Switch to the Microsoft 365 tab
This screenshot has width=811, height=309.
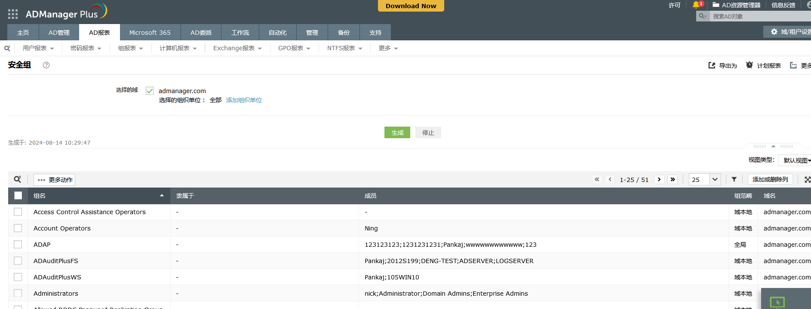pyautogui.click(x=150, y=33)
